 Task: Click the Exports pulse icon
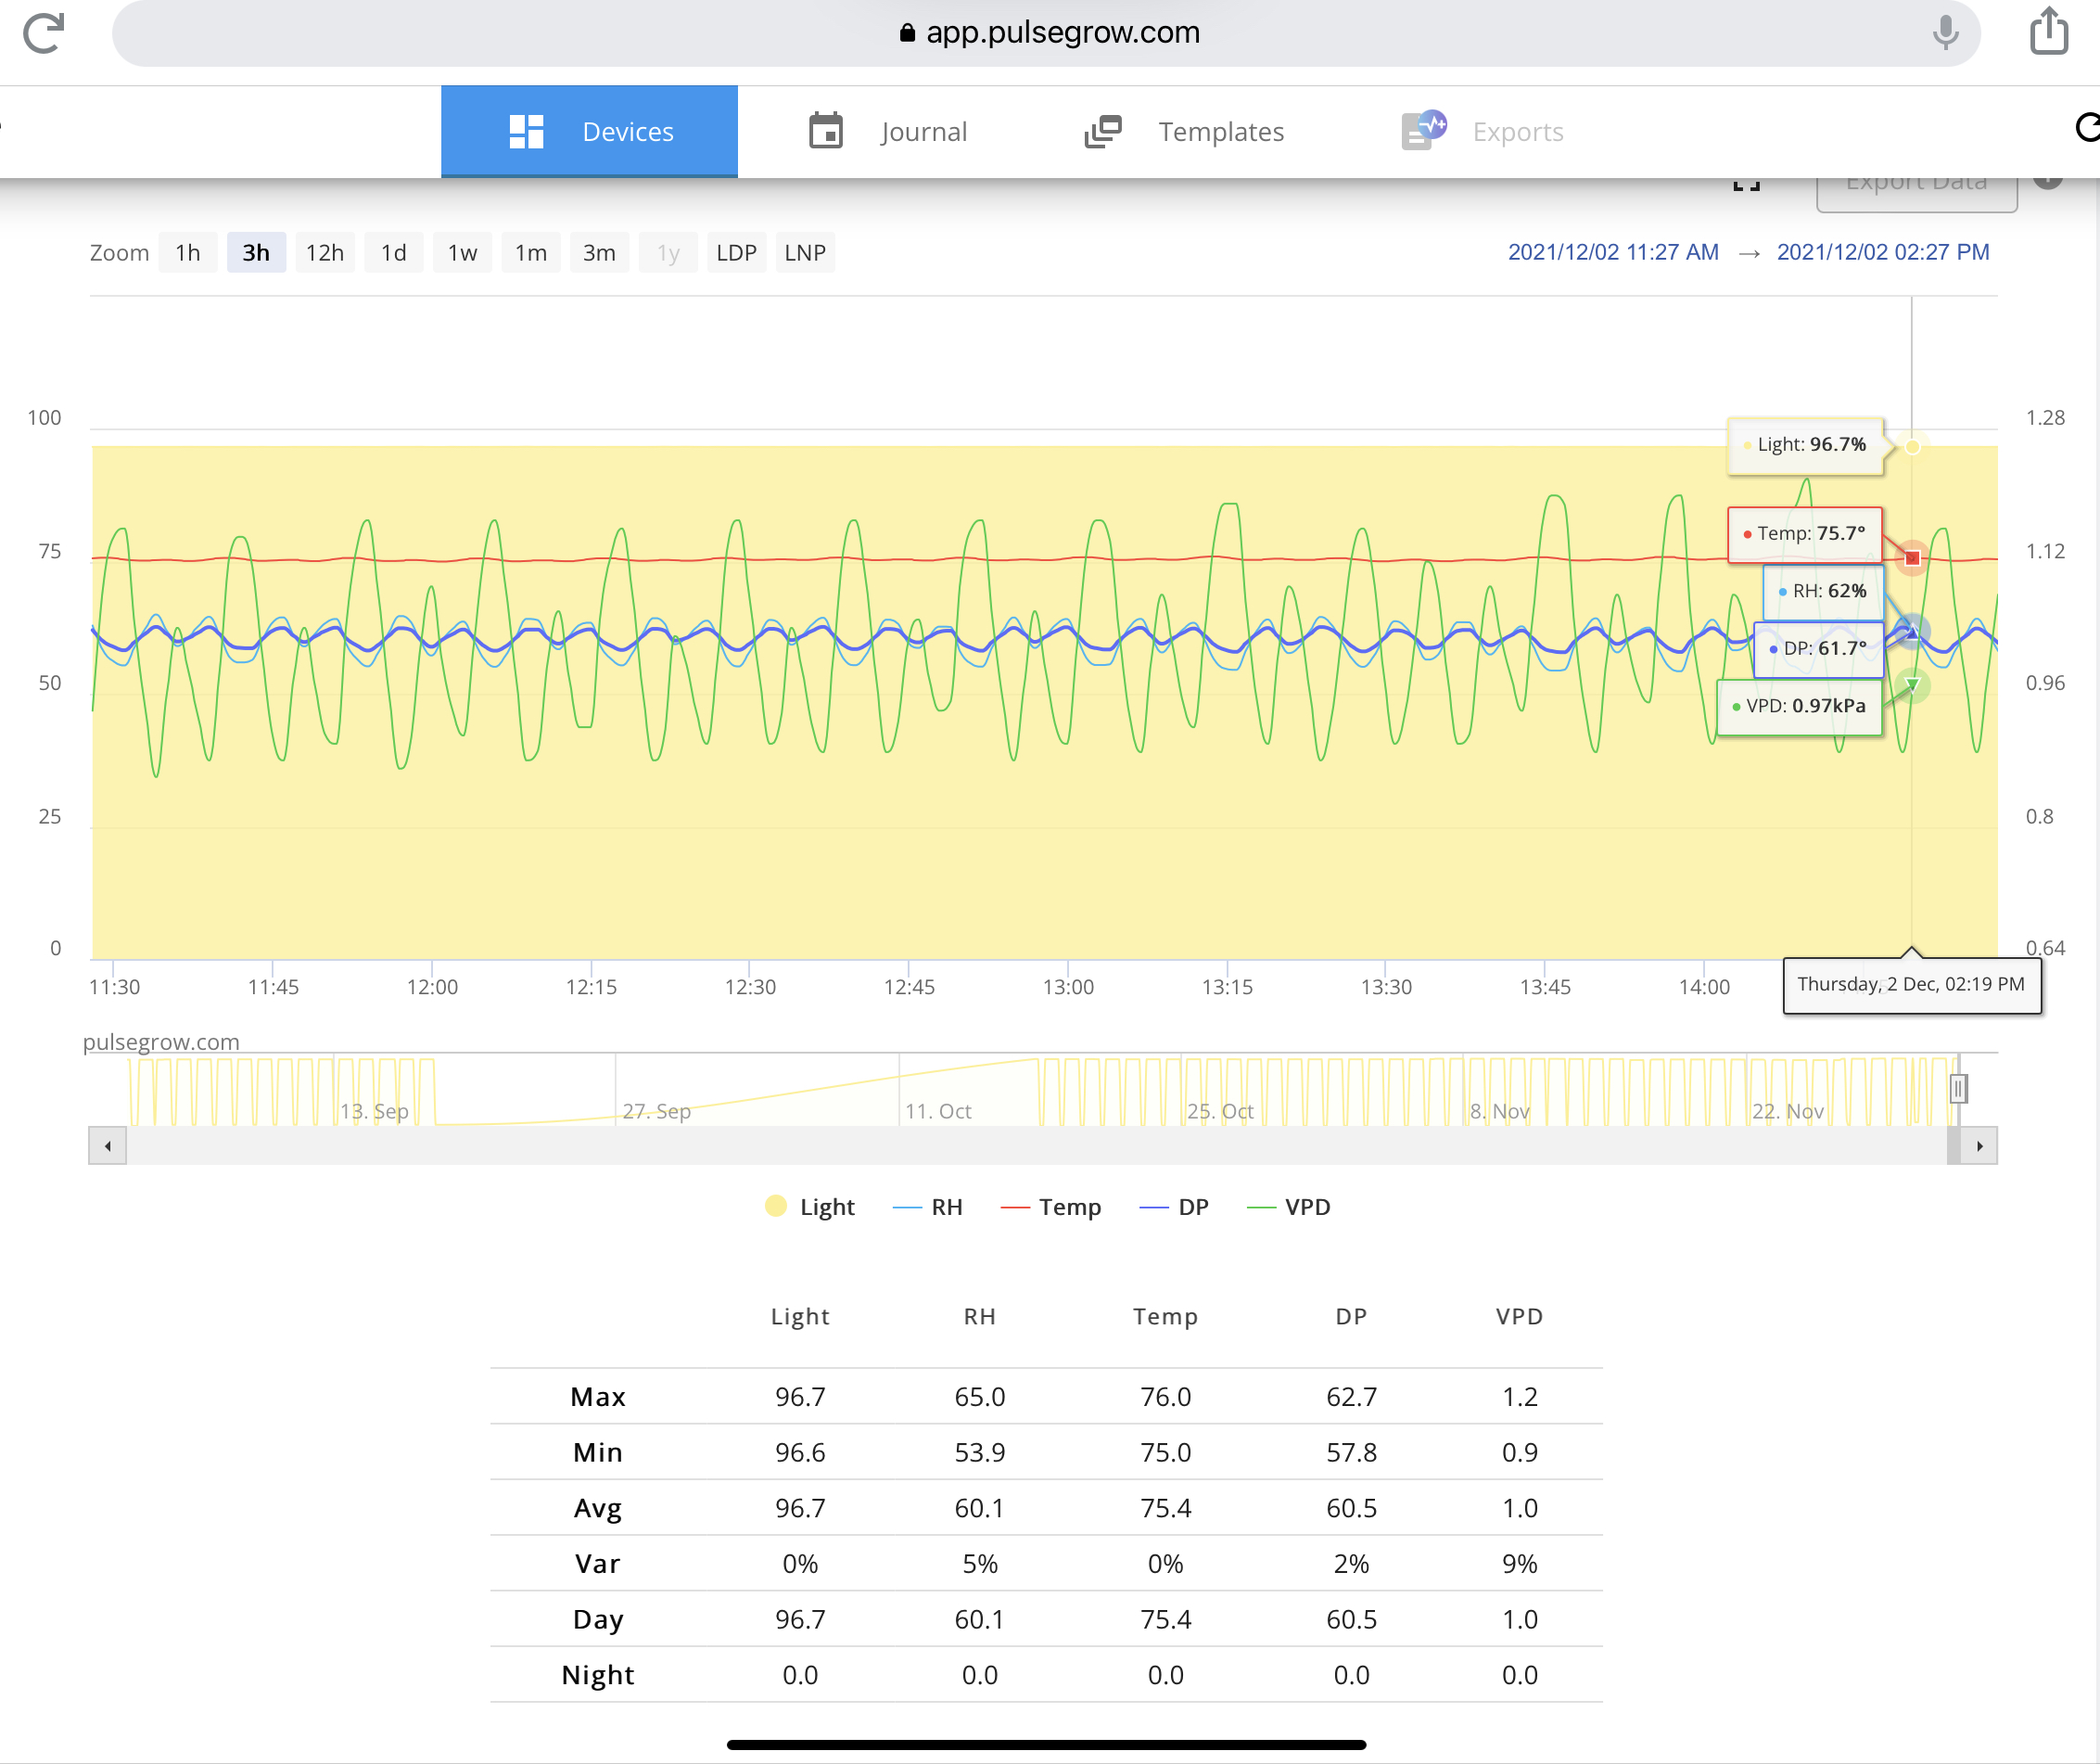[x=1424, y=130]
